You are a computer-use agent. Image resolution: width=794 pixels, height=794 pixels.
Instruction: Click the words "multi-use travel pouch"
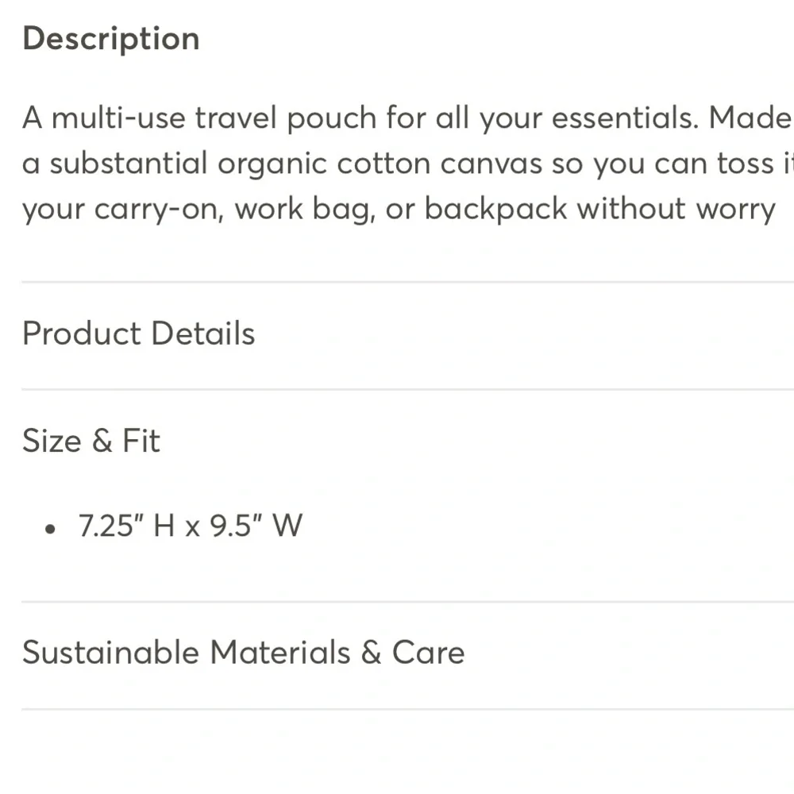(214, 118)
